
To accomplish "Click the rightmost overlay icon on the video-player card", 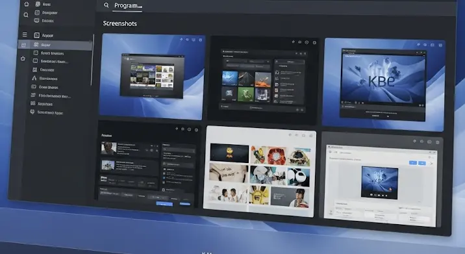I will coord(438,142).
